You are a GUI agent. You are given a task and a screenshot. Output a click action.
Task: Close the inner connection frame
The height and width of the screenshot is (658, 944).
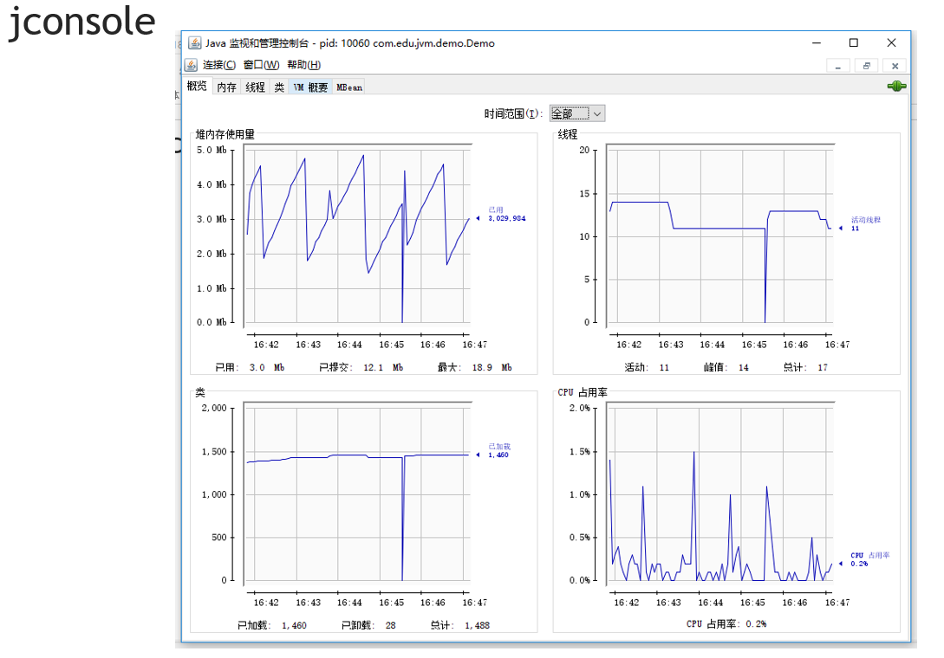click(895, 66)
